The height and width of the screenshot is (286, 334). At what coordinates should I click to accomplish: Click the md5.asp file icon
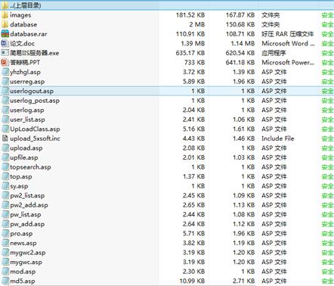pos(5,281)
